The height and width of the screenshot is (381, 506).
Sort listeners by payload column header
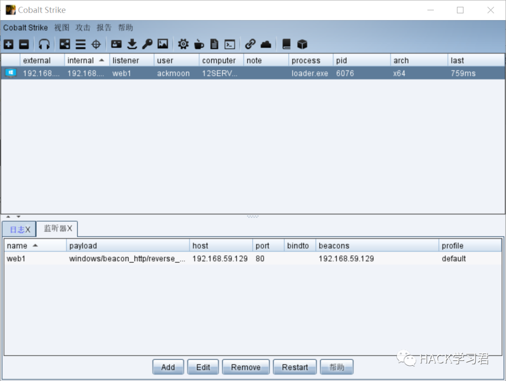(128, 246)
